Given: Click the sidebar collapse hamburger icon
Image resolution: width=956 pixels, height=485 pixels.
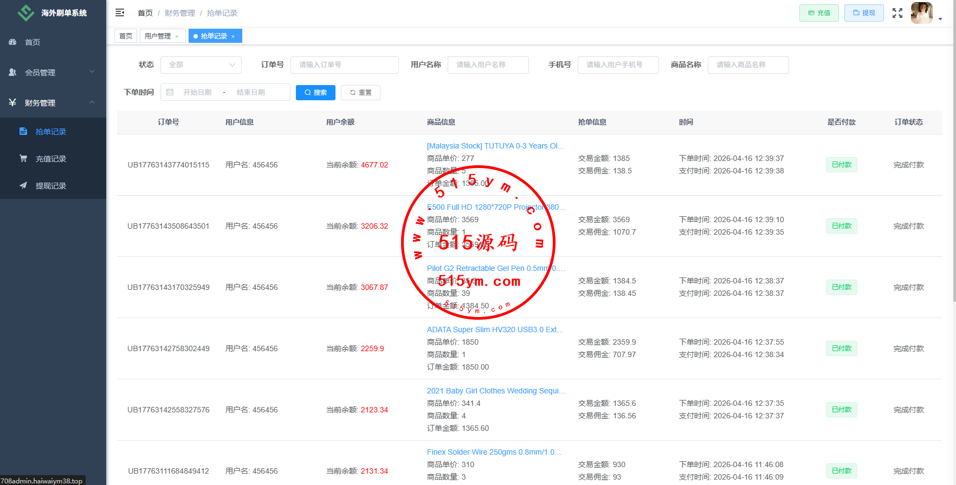Looking at the screenshot, I should (120, 12).
